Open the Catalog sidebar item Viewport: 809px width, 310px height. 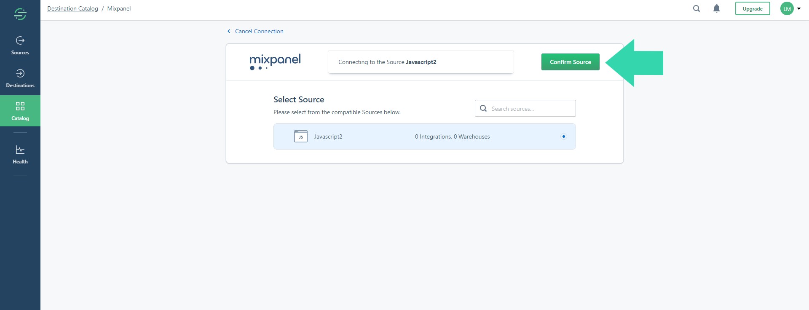[20, 111]
